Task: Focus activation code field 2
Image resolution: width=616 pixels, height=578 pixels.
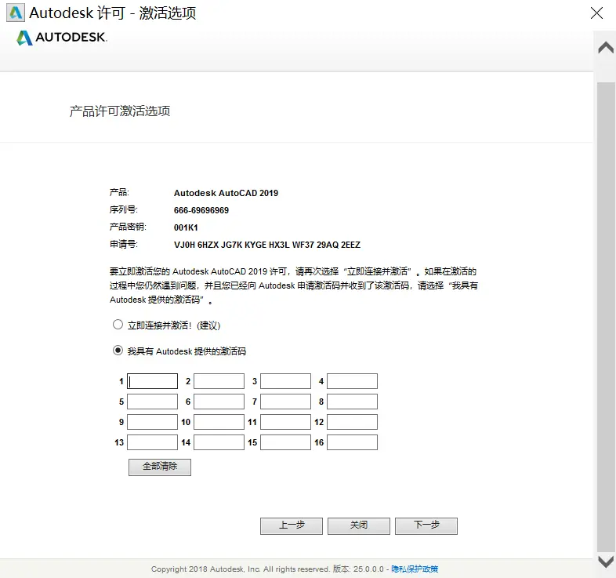Action: 219,381
